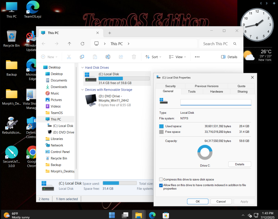Screen dimensions: 278x219
Task: Select Downloads in navigation pane
Action: click(x=59, y=87)
